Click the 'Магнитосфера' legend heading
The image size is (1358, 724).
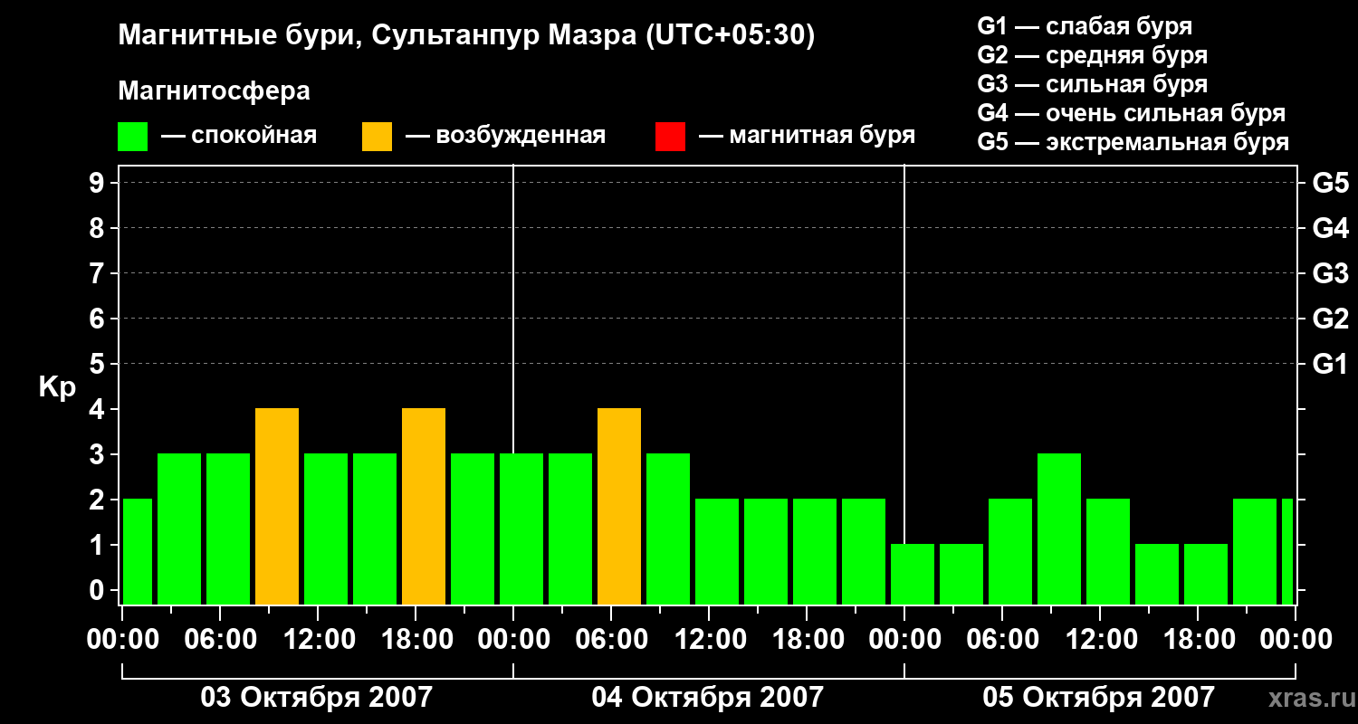(214, 91)
